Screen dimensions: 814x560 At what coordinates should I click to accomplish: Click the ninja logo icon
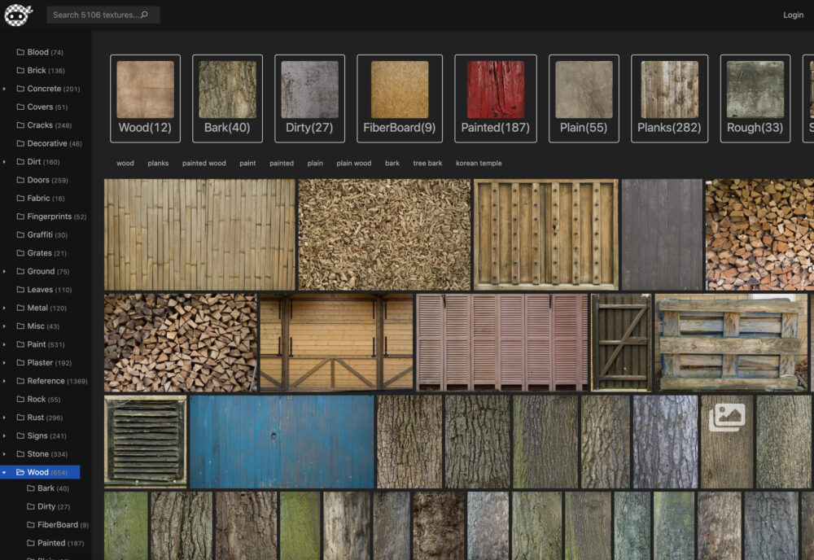[x=18, y=15]
